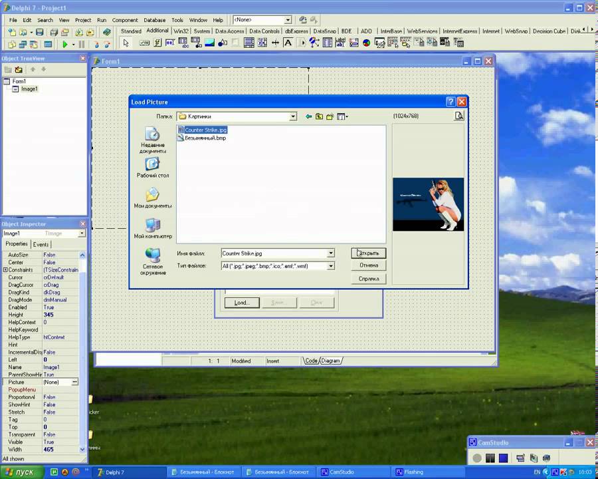
Task: Switch to the Diagram tab in code editor
Action: click(x=330, y=361)
